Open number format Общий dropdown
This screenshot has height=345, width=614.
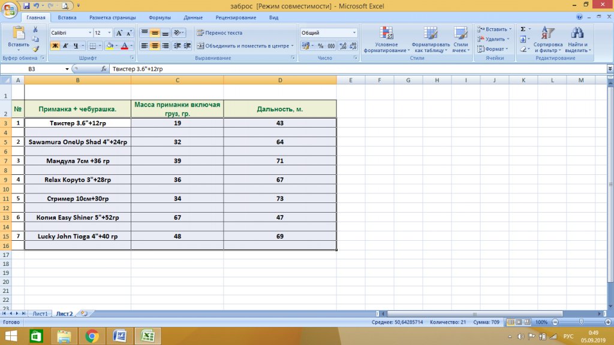(354, 33)
